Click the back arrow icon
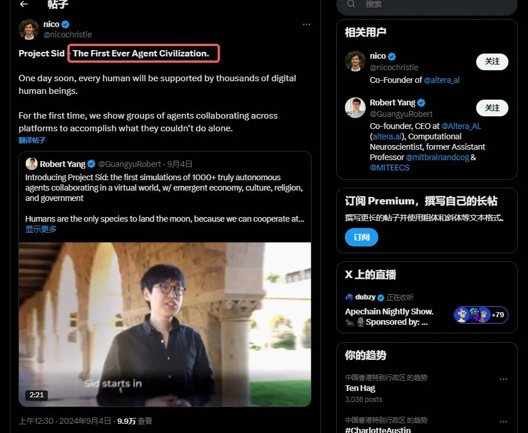 coord(24,4)
